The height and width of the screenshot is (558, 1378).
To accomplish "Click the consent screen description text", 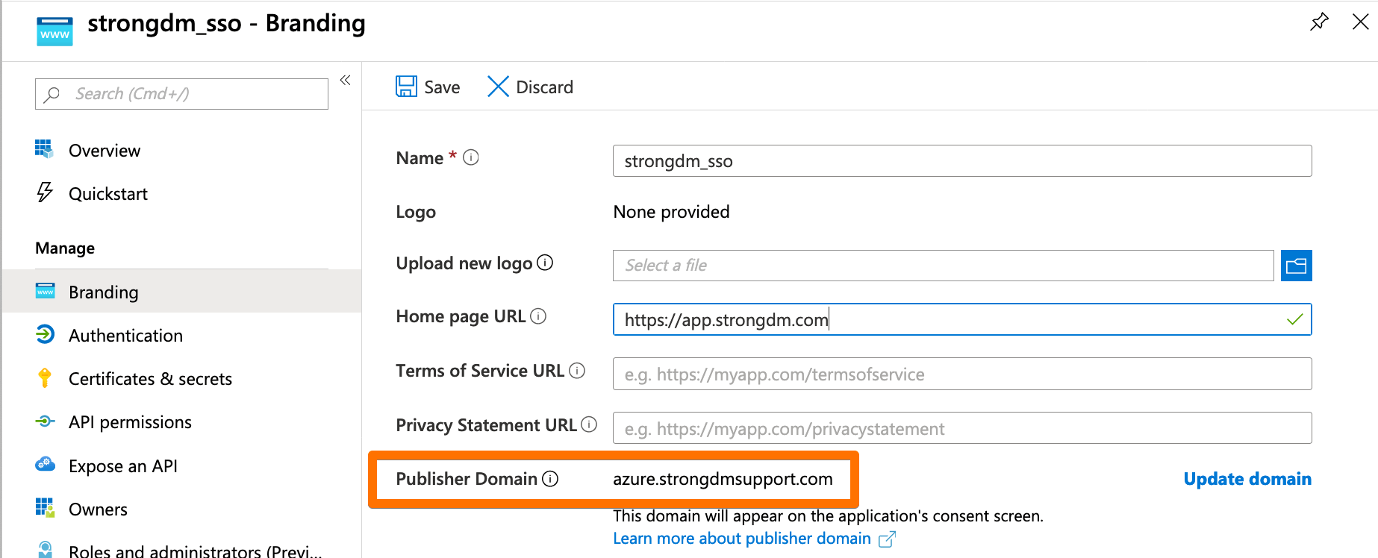I will click(828, 515).
